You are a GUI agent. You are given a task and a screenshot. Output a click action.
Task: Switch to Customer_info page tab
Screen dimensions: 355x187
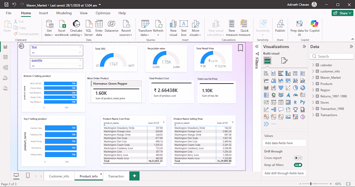(59, 176)
